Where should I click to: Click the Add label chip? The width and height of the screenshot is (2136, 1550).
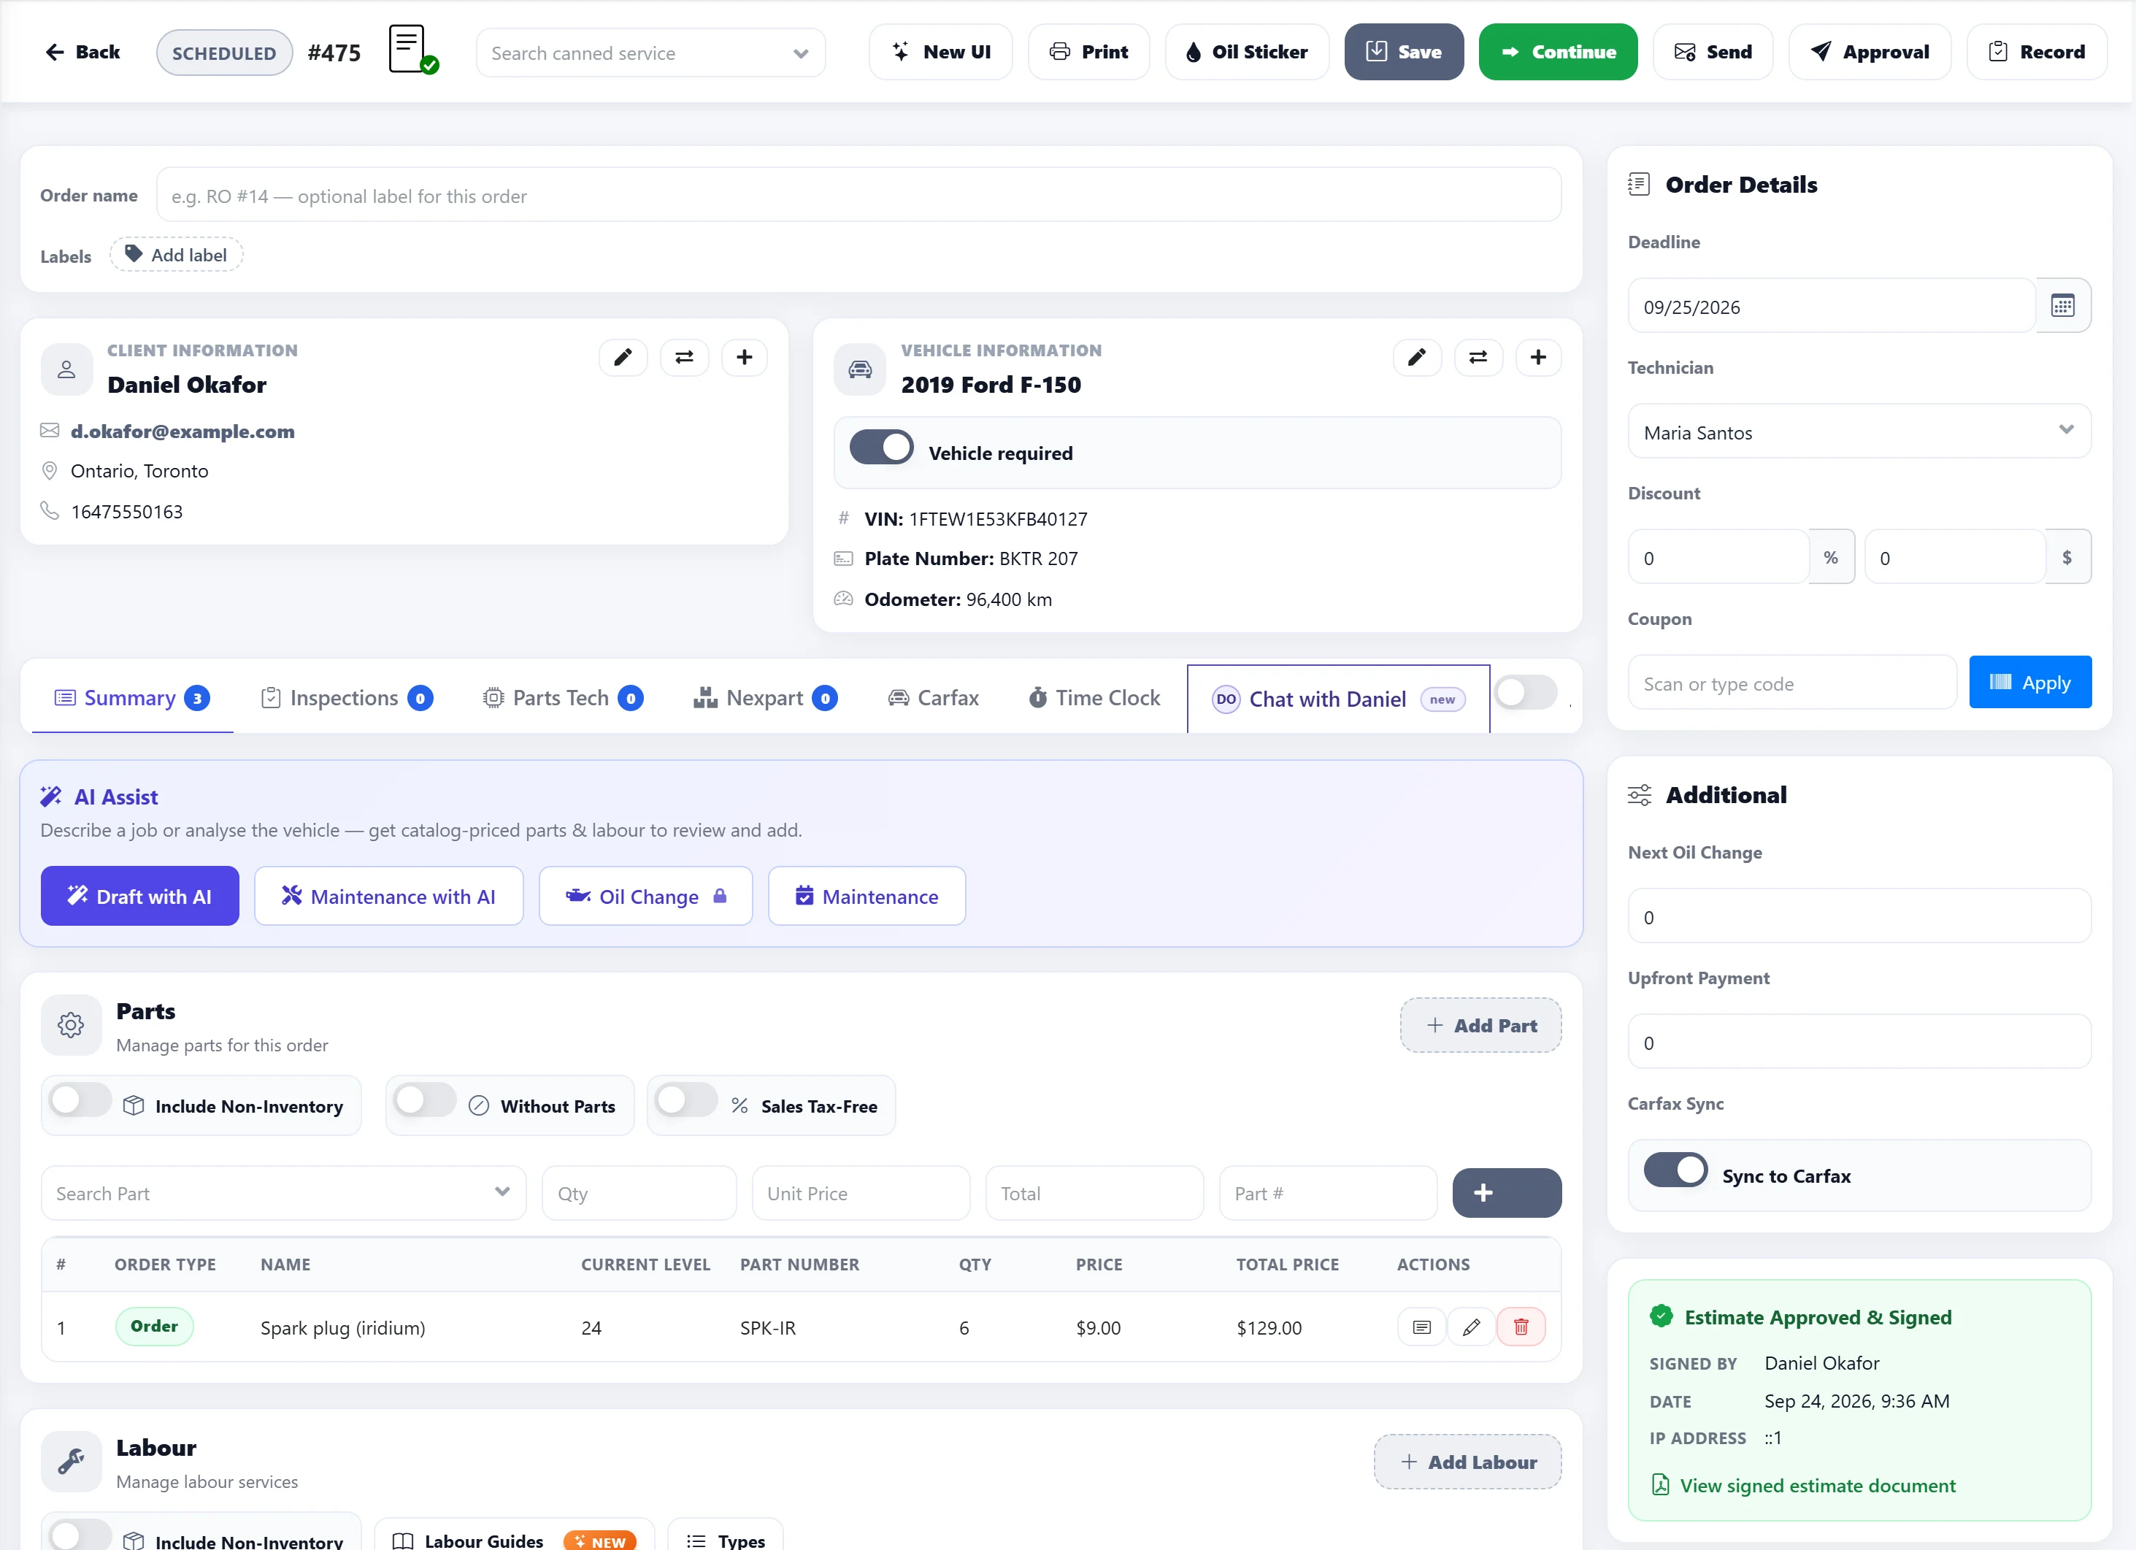coord(176,256)
